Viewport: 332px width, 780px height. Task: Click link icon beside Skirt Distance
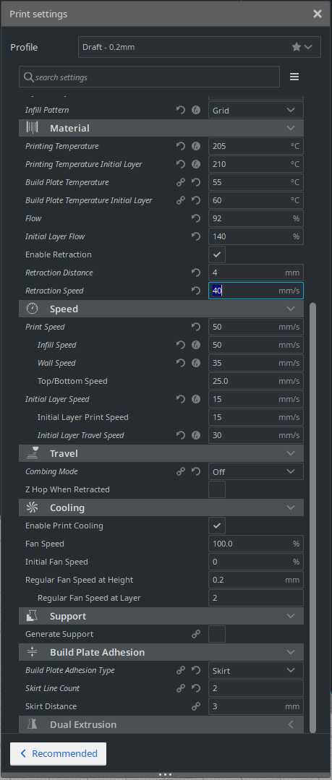coord(196,706)
